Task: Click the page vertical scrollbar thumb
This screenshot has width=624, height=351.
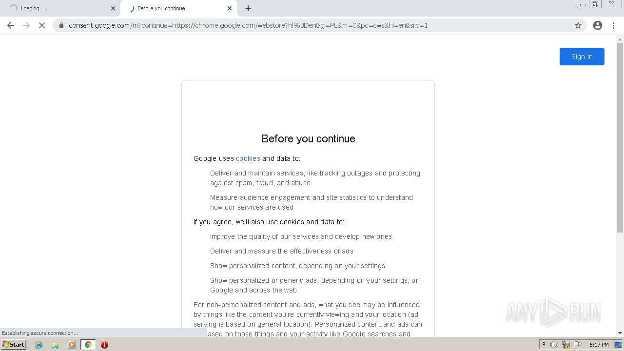Action: click(620, 136)
